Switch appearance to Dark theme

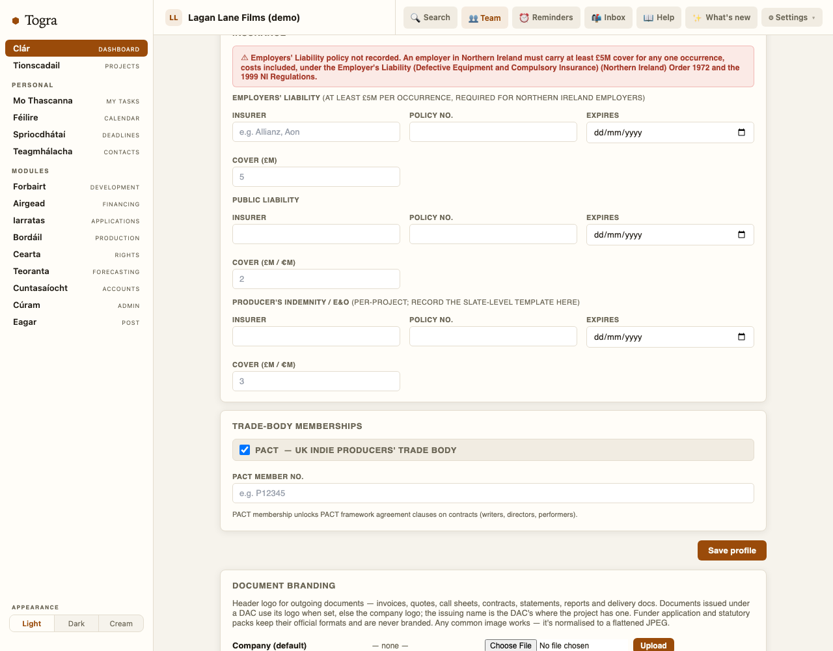click(x=76, y=624)
